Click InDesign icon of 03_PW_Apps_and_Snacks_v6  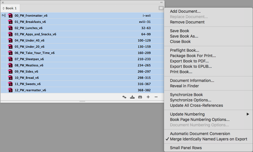pos(10,34)
